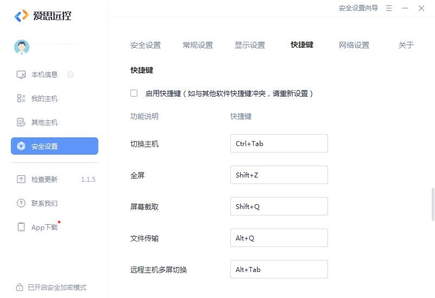Select 安全设置 in the sidebar
435x298 pixels.
[x=55, y=146]
